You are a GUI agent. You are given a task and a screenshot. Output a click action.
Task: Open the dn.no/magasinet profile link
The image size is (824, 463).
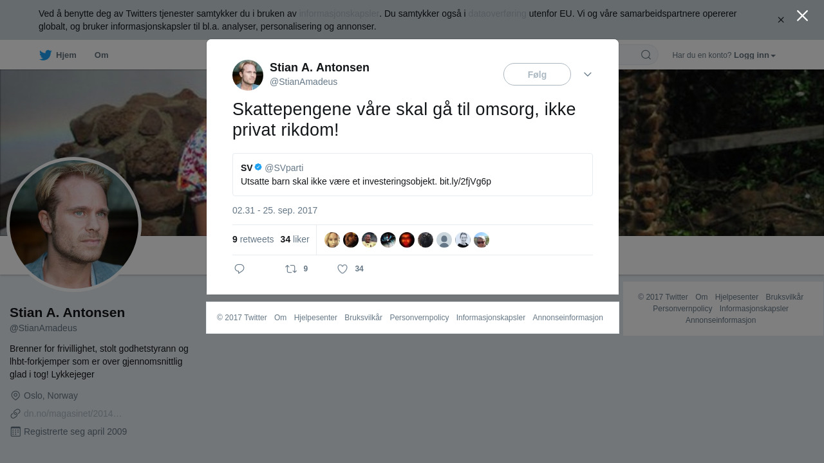point(73,413)
